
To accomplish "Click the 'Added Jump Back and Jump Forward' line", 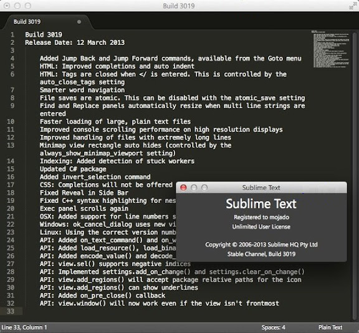I will pyautogui.click(x=171, y=59).
